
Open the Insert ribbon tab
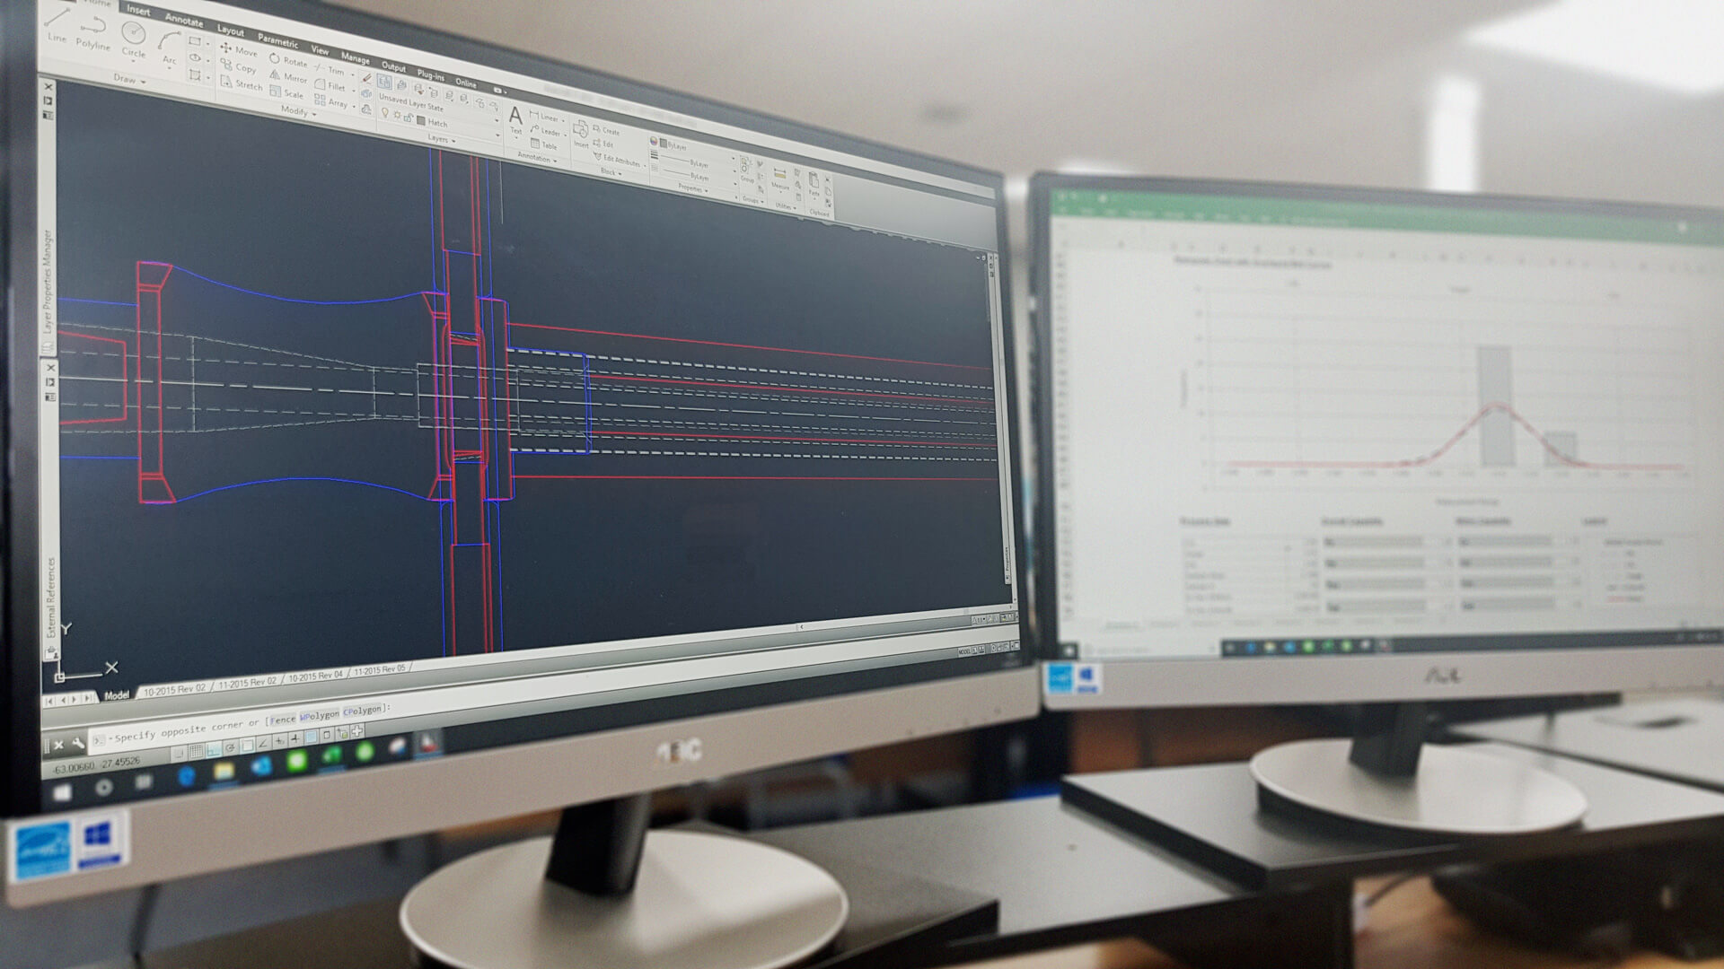coord(138,10)
